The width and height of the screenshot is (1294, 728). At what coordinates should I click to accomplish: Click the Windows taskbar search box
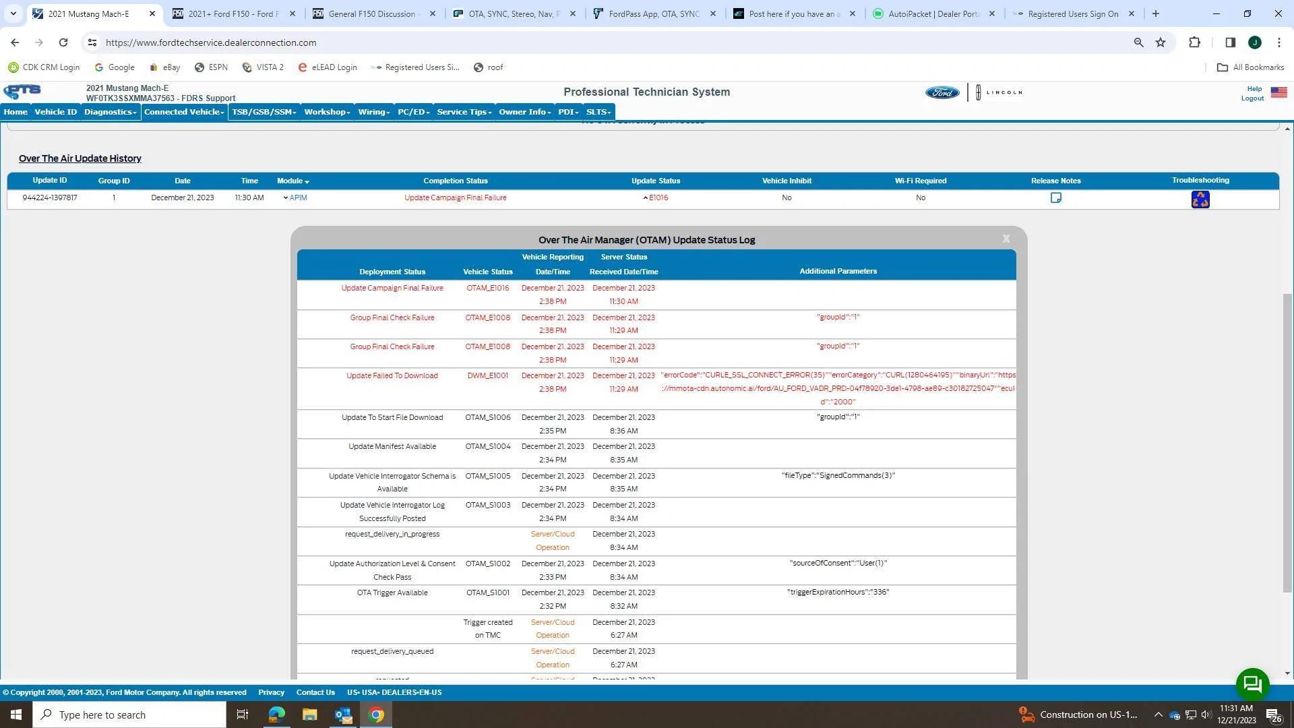click(x=129, y=715)
